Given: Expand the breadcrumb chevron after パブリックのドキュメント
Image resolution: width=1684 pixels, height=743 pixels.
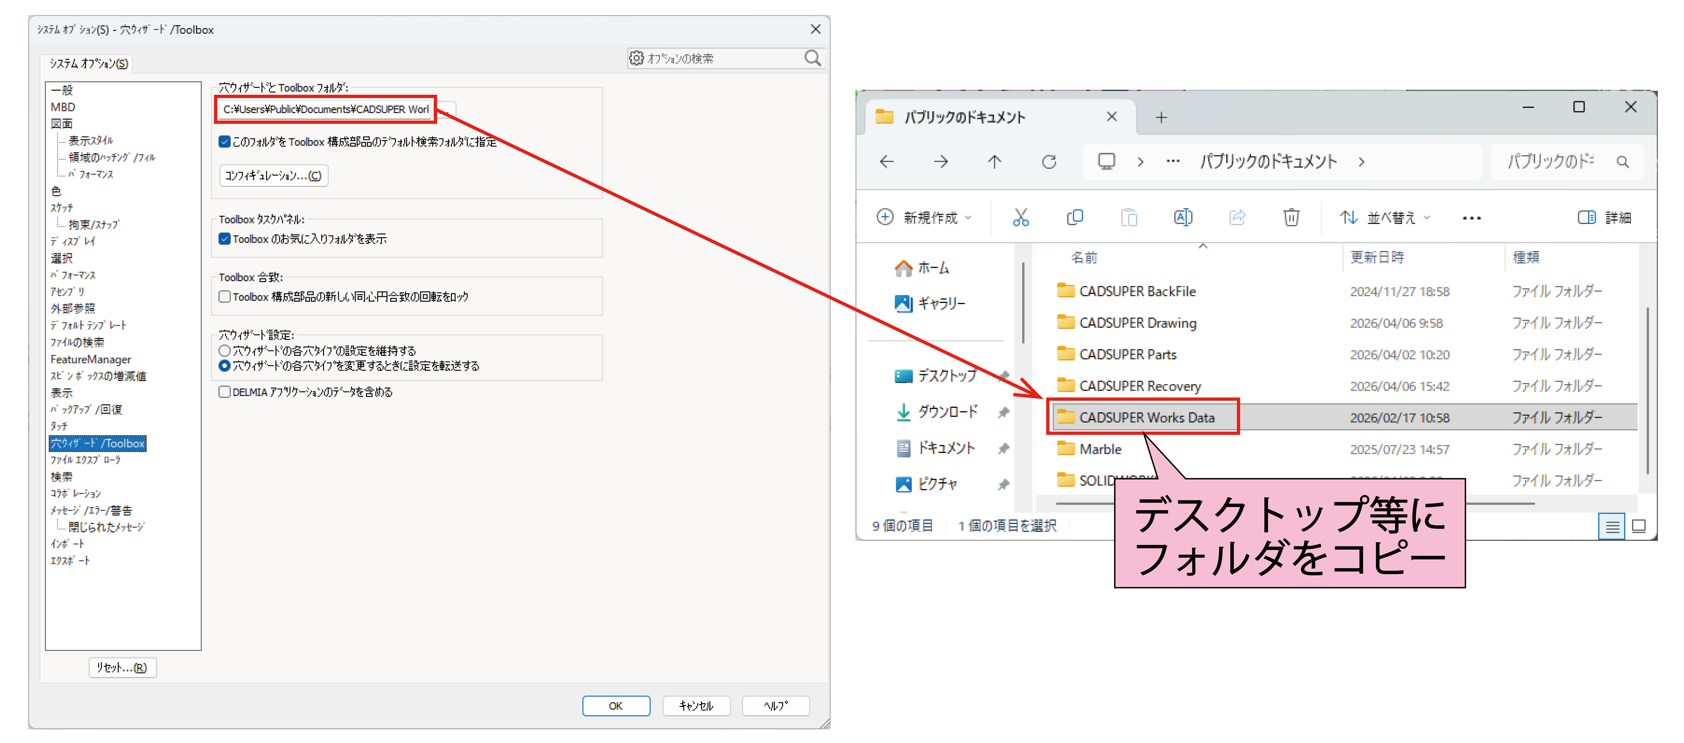Looking at the screenshot, I should (1361, 161).
